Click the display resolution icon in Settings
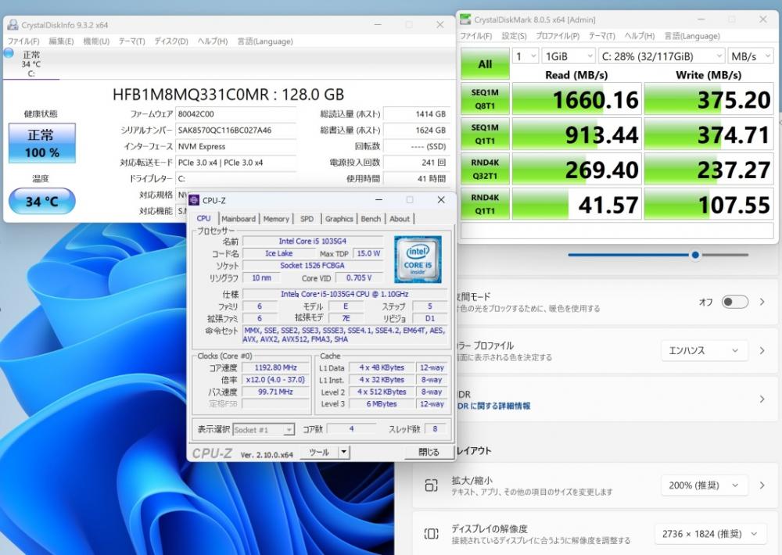 click(431, 534)
